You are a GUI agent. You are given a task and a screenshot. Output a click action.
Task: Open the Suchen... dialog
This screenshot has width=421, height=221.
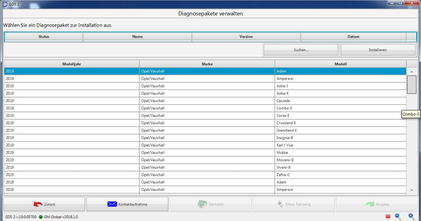coord(301,49)
